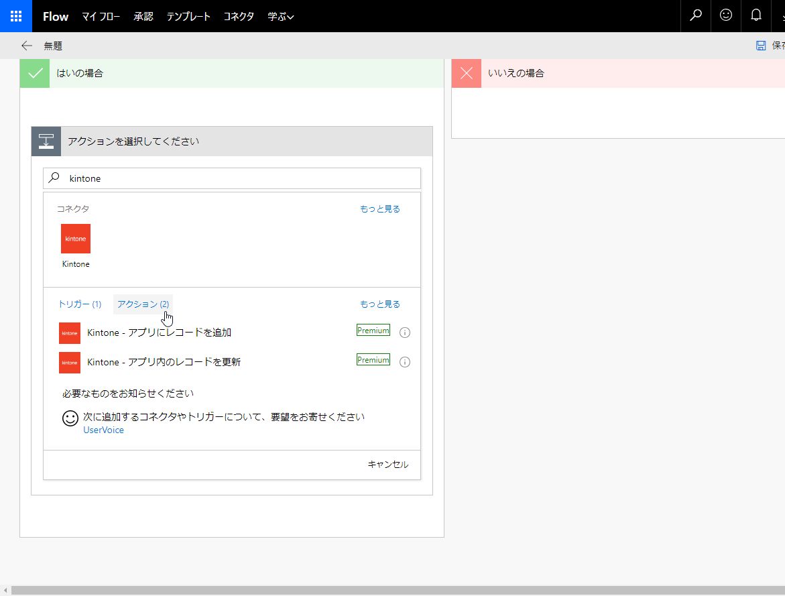Click もっと見る link beside コネクタ
Image resolution: width=785 pixels, height=596 pixels.
click(x=380, y=209)
